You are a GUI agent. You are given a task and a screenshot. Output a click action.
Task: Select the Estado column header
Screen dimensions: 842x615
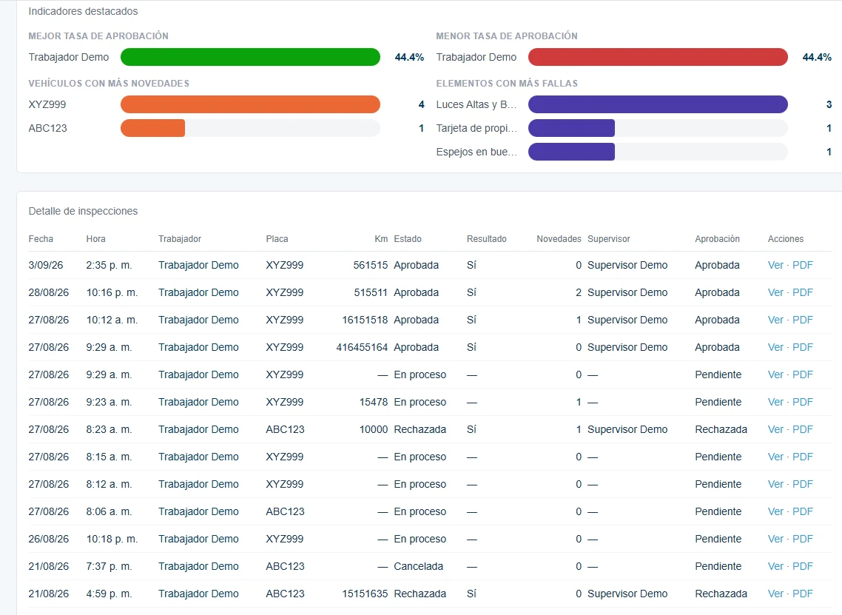point(408,239)
